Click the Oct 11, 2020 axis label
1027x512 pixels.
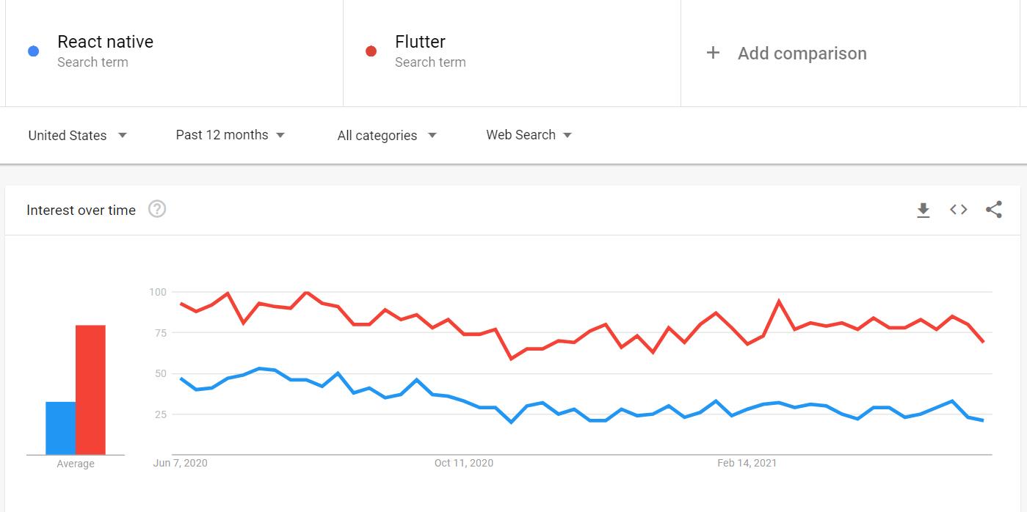(464, 463)
